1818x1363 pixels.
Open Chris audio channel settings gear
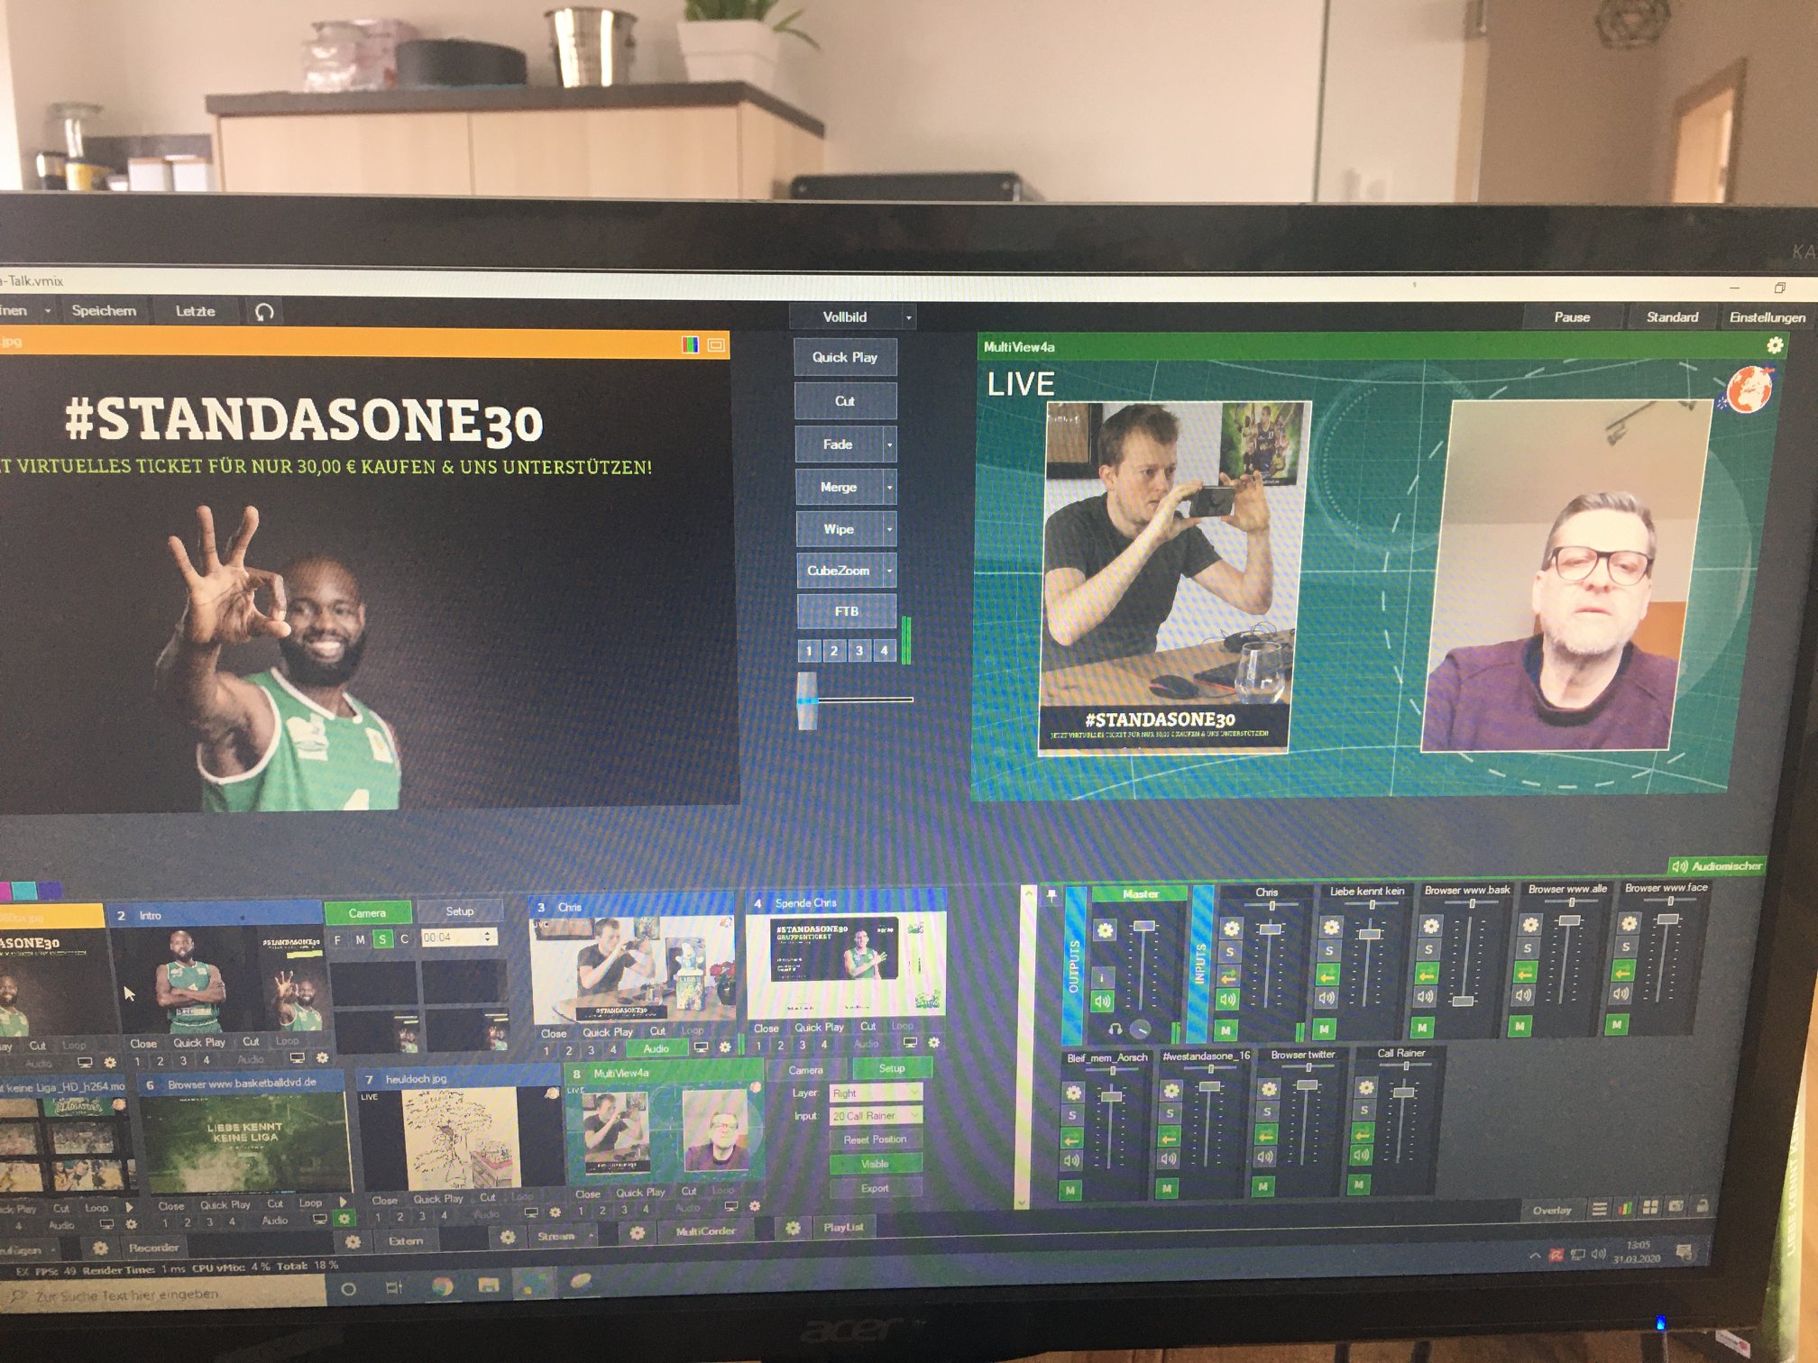pos(1231,928)
